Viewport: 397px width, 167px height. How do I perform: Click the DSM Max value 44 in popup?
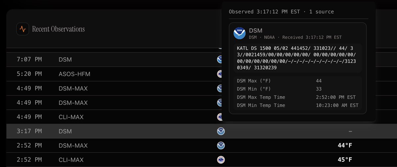pyautogui.click(x=319, y=81)
